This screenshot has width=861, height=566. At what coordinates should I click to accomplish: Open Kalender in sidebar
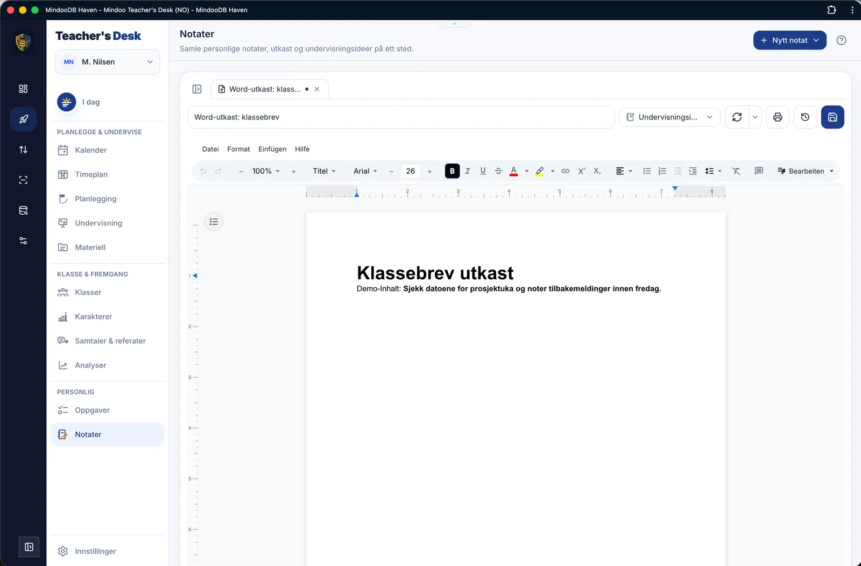coord(108,150)
